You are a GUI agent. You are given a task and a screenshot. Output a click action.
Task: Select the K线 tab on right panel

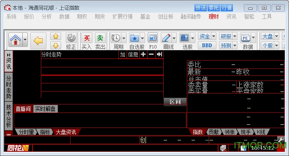click(261, 132)
